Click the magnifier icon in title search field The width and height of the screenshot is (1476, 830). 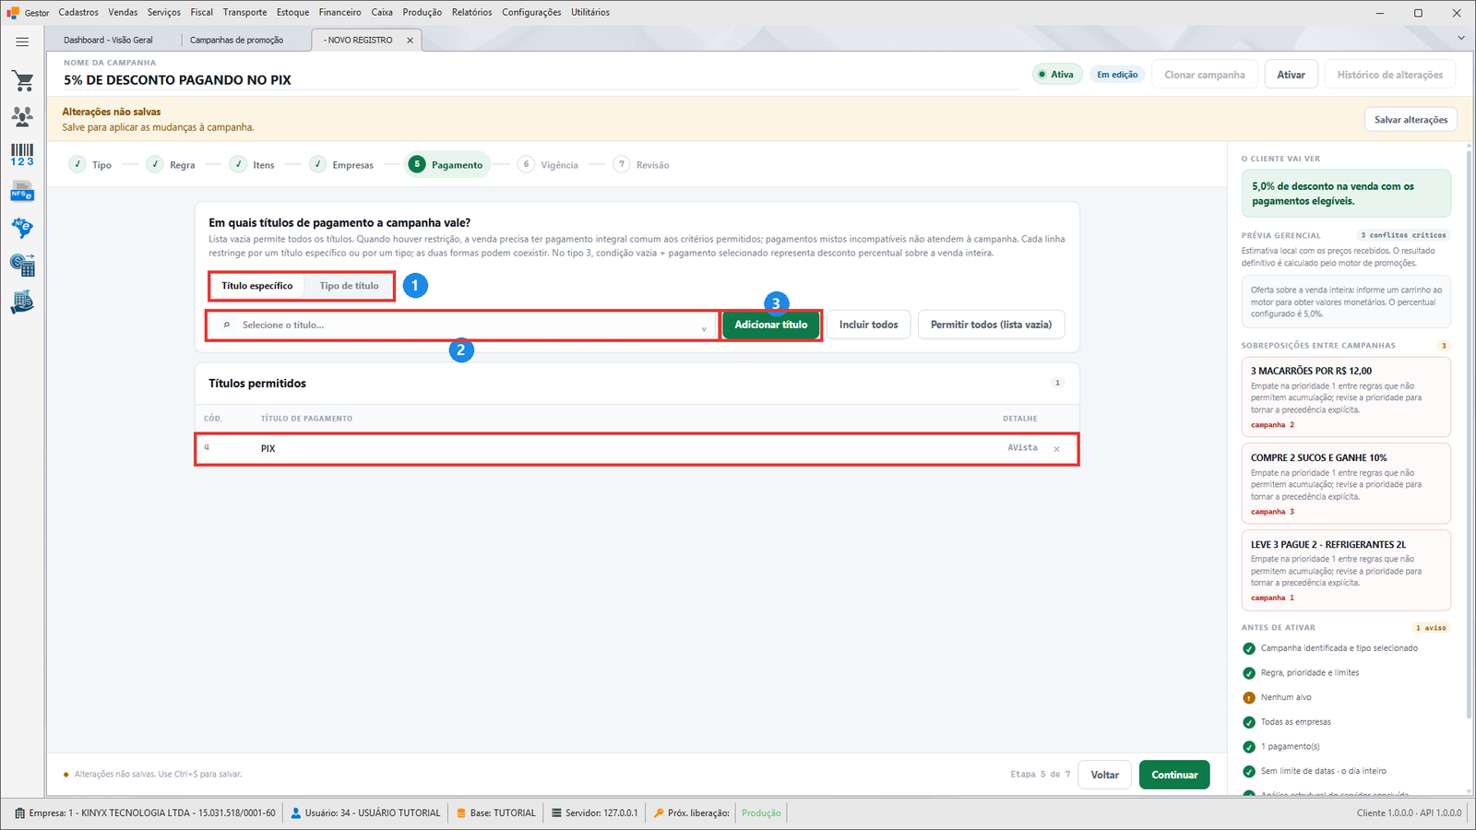click(x=227, y=325)
